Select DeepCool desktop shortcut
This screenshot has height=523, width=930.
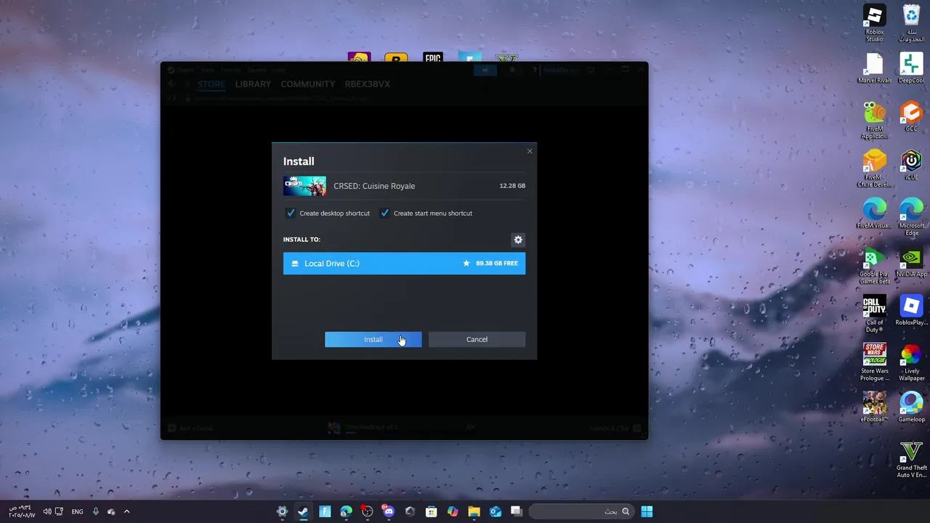[x=911, y=68]
